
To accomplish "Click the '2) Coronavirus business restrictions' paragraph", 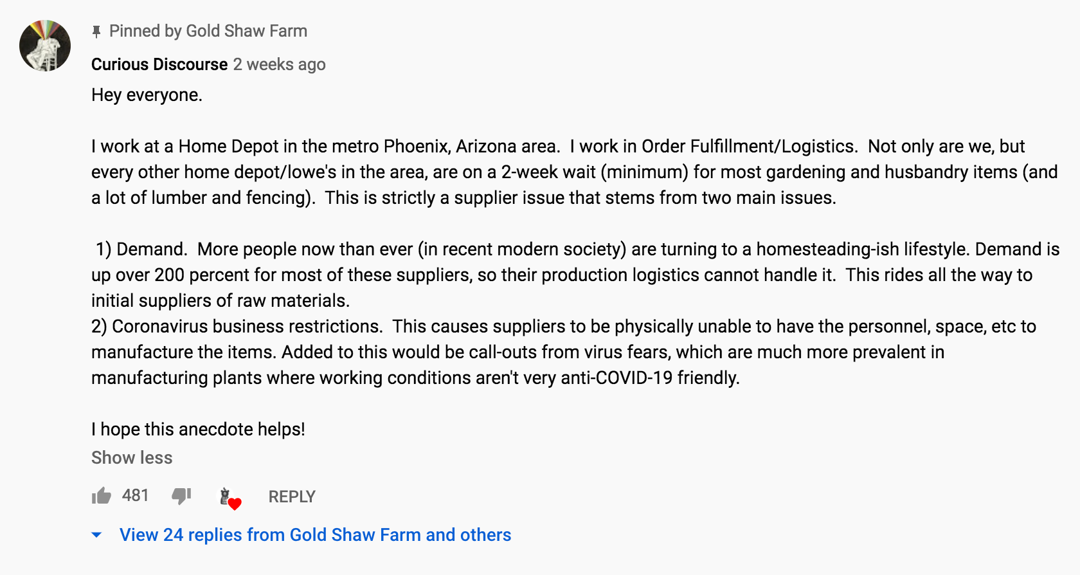I will (564, 352).
